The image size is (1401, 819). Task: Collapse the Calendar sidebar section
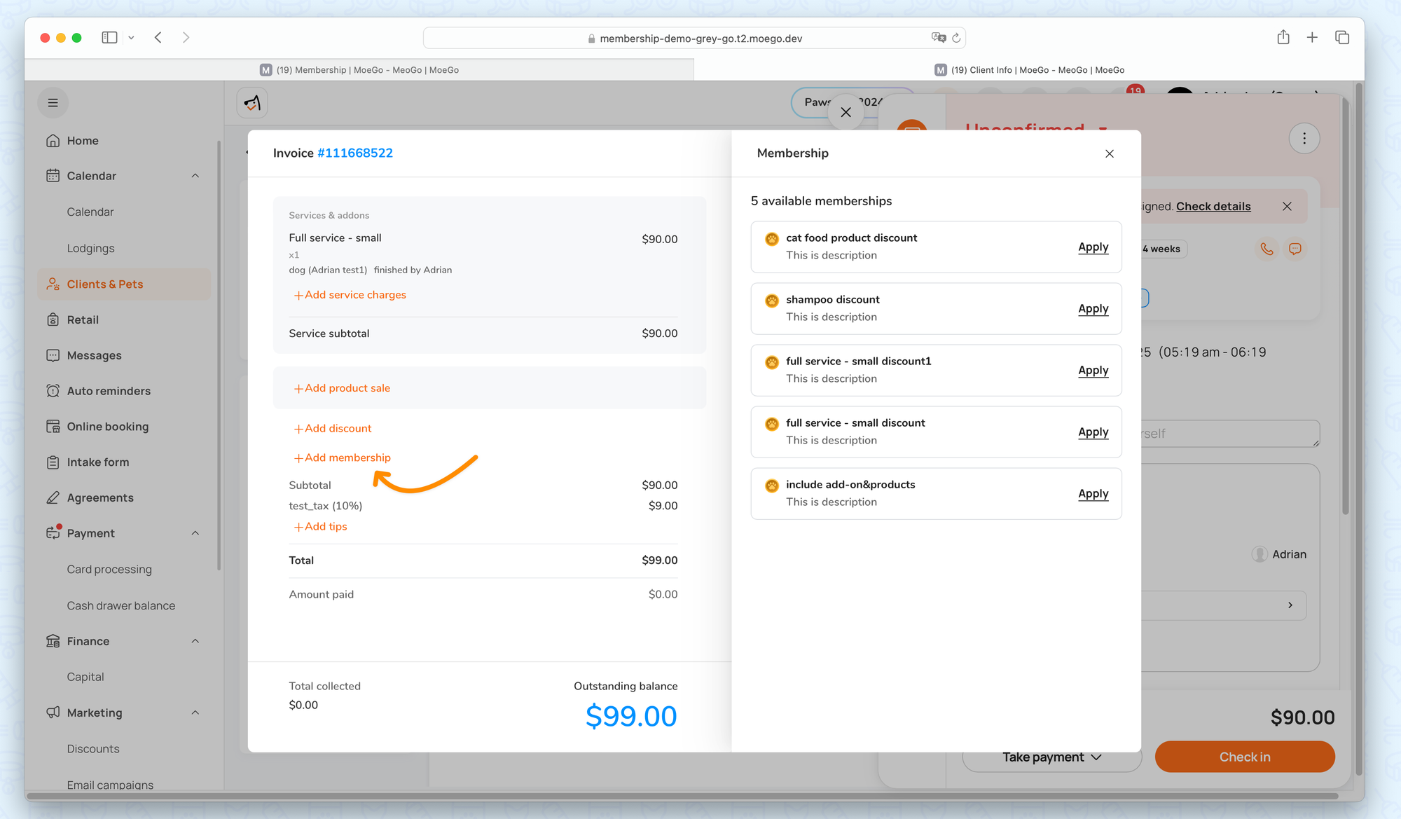pos(195,176)
